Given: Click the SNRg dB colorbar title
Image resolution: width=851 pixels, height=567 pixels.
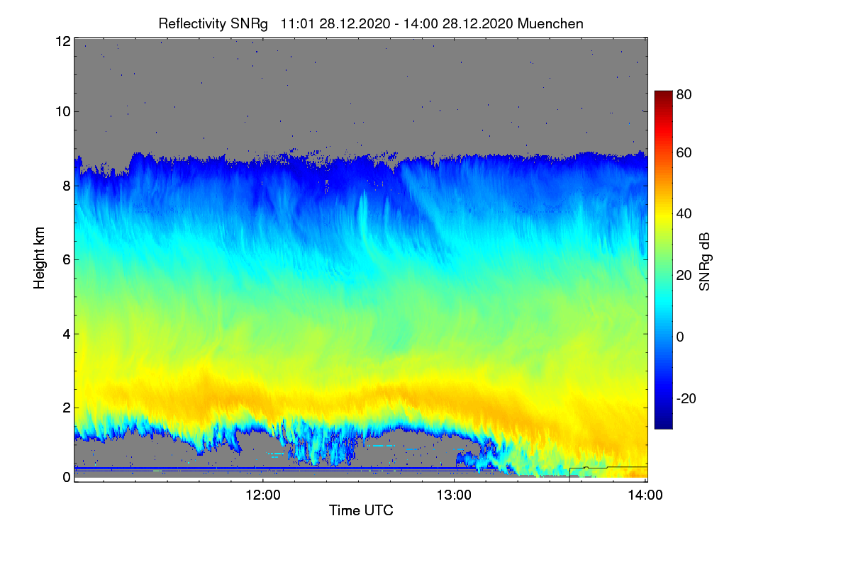Looking at the screenshot, I should (x=704, y=262).
